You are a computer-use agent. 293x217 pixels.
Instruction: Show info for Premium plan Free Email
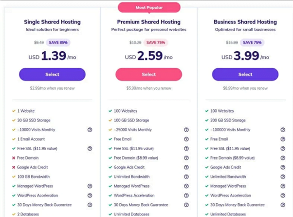pos(186,139)
